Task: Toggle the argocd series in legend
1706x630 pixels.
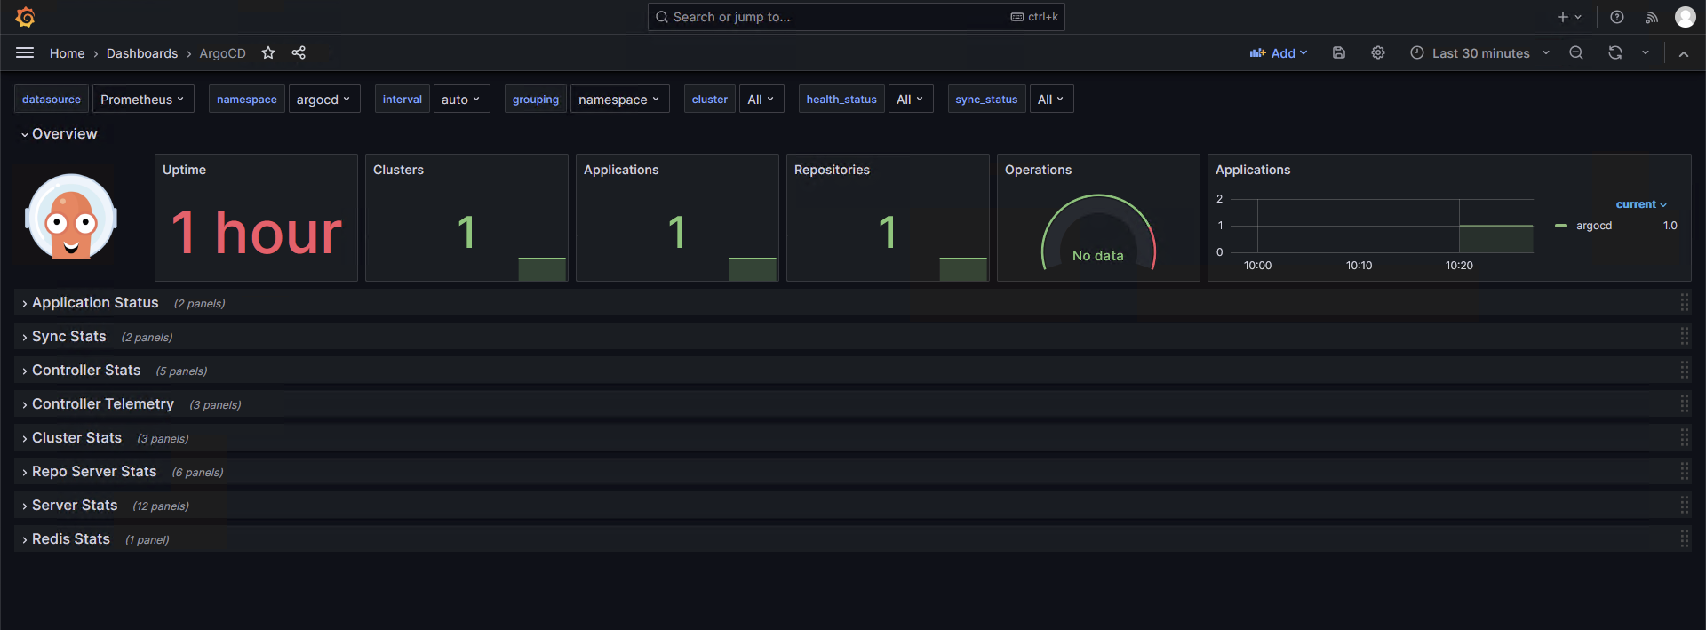Action: (1594, 226)
